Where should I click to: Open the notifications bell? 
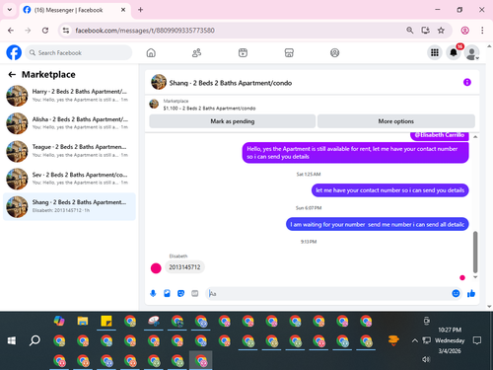(x=454, y=52)
